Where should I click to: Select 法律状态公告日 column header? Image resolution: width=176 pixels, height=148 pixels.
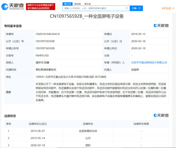click(38, 124)
